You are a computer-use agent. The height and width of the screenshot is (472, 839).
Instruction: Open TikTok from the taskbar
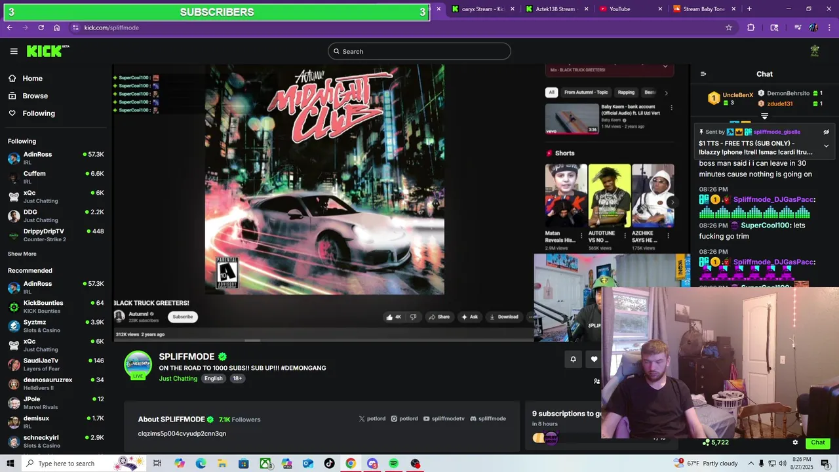[329, 463]
